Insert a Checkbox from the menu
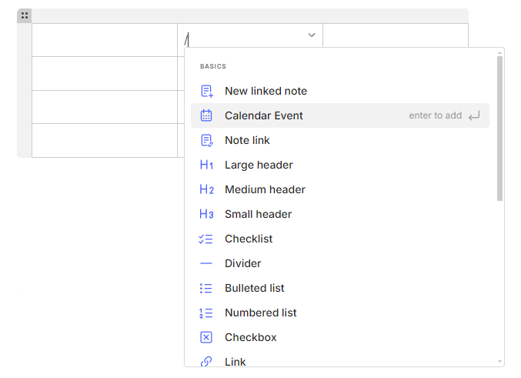 point(340,337)
